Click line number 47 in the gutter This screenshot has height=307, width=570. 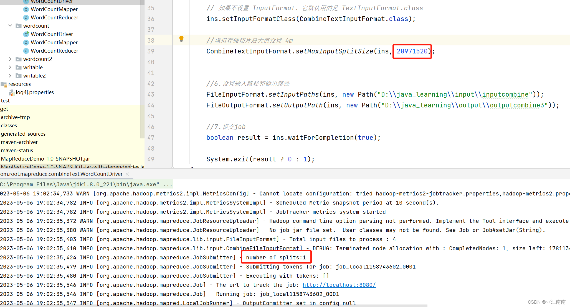click(x=151, y=138)
